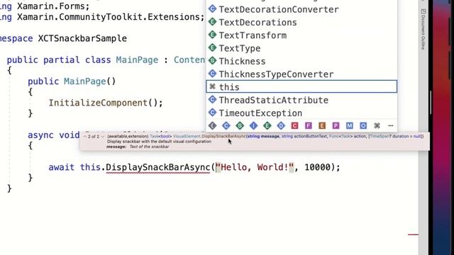Click the "Hello, World!" string literal
Image resolution: width=454 pixels, height=255 pixels.
255,167
